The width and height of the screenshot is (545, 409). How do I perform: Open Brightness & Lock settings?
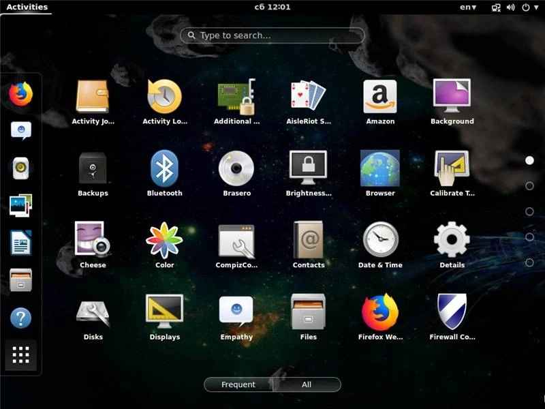(309, 174)
